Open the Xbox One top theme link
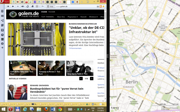Screen dimensions: 180x112 click(61, 17)
